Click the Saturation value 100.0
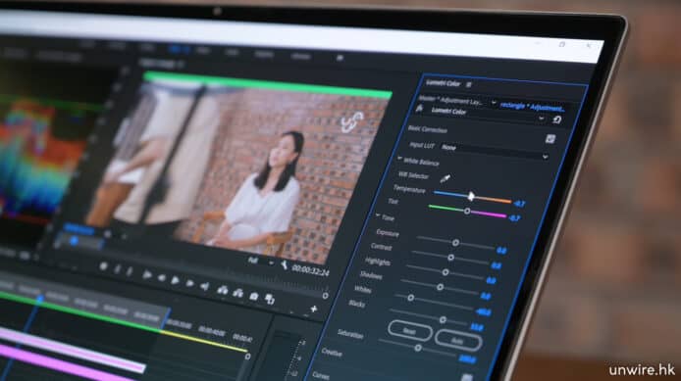Screen dimensions: 681x381 pyautogui.click(x=467, y=358)
